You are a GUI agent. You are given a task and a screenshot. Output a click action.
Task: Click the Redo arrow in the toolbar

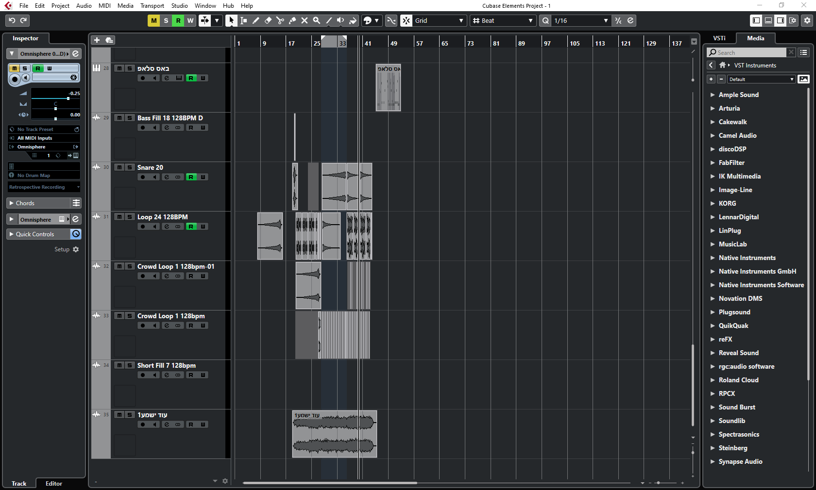pos(24,20)
